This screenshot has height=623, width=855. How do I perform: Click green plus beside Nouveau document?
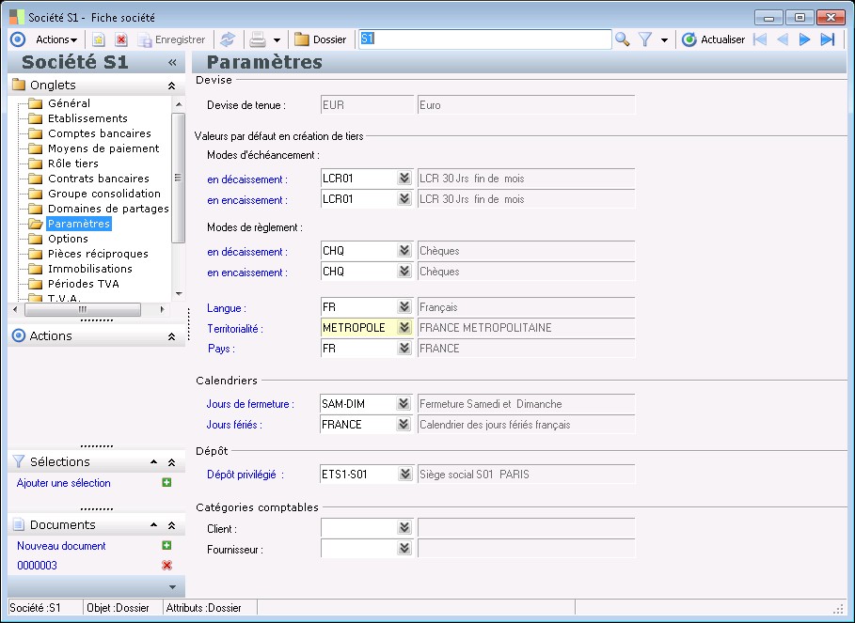coord(166,546)
